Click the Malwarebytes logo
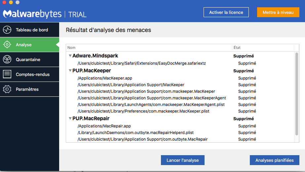Screen dimensions: 305x172 [32, 14]
